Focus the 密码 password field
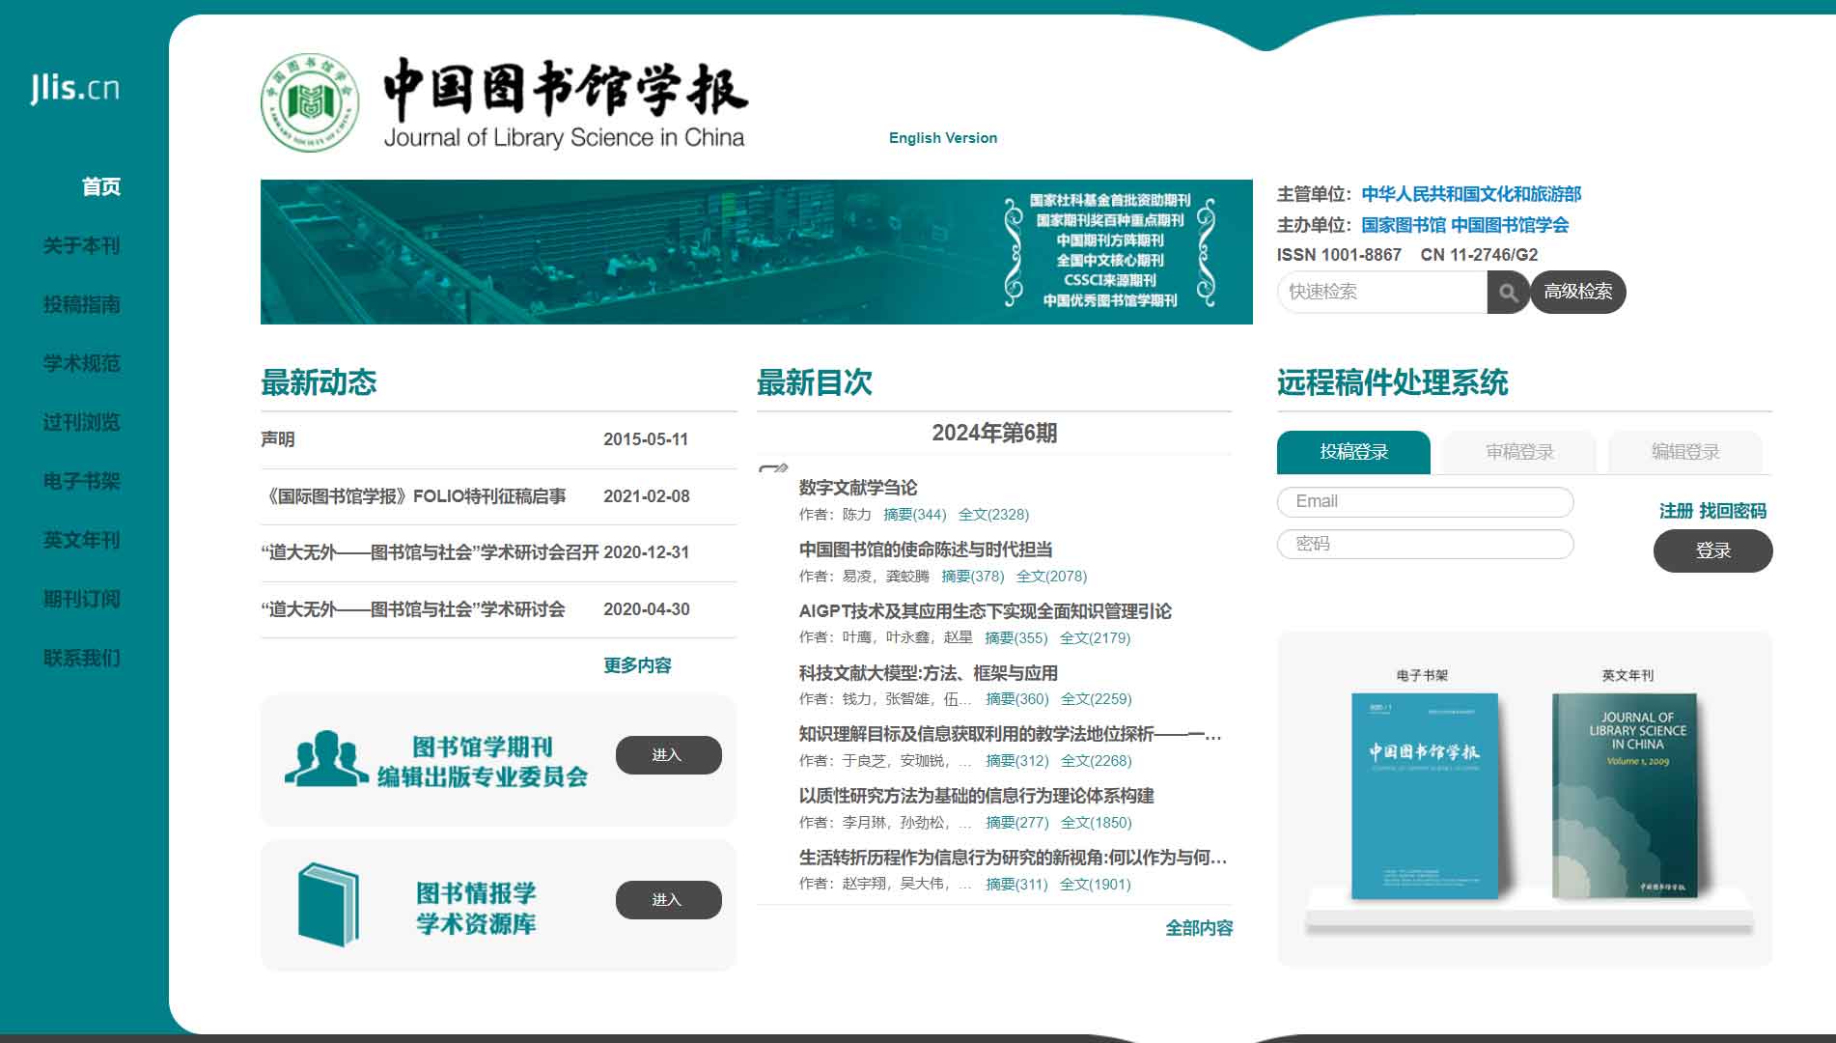This screenshot has height=1043, width=1836. tap(1425, 544)
